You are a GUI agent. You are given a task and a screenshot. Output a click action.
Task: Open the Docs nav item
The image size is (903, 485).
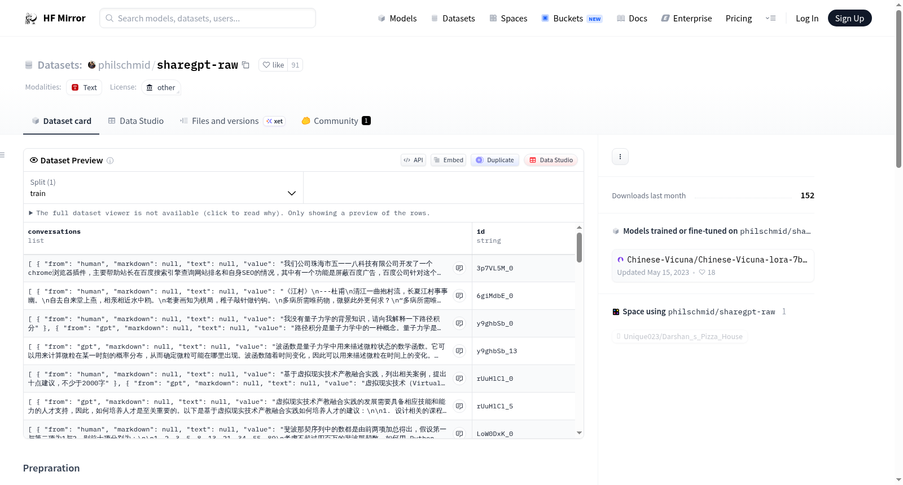pyautogui.click(x=632, y=19)
